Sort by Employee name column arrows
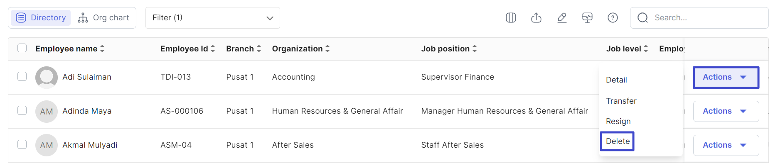This screenshot has height=163, width=773. (x=102, y=49)
